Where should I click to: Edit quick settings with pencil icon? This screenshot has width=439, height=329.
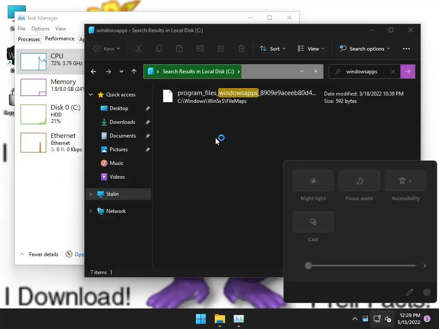coord(409,292)
